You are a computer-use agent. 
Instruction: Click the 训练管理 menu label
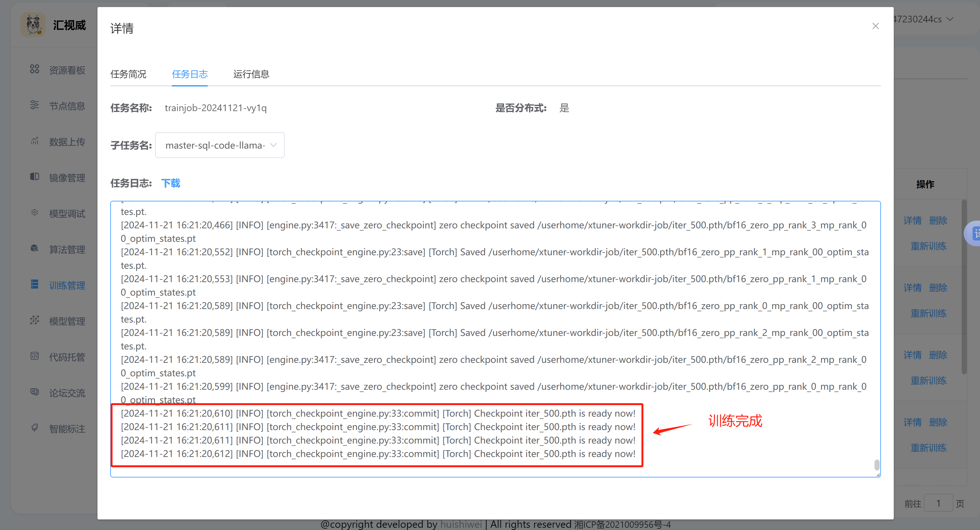click(67, 285)
